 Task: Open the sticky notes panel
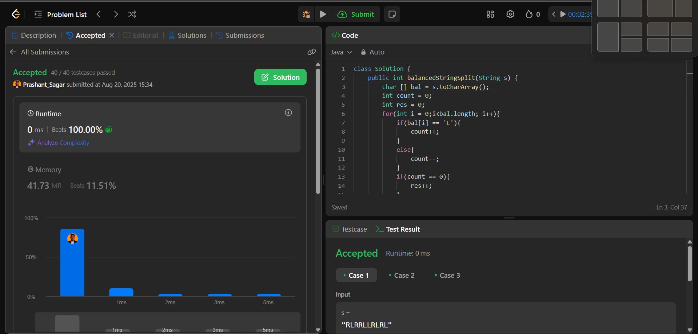click(x=392, y=14)
